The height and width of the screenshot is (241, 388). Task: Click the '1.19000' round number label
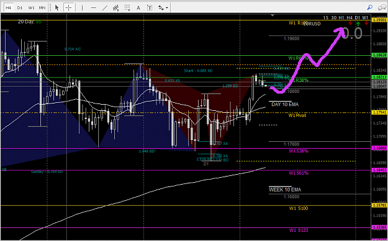point(292,39)
